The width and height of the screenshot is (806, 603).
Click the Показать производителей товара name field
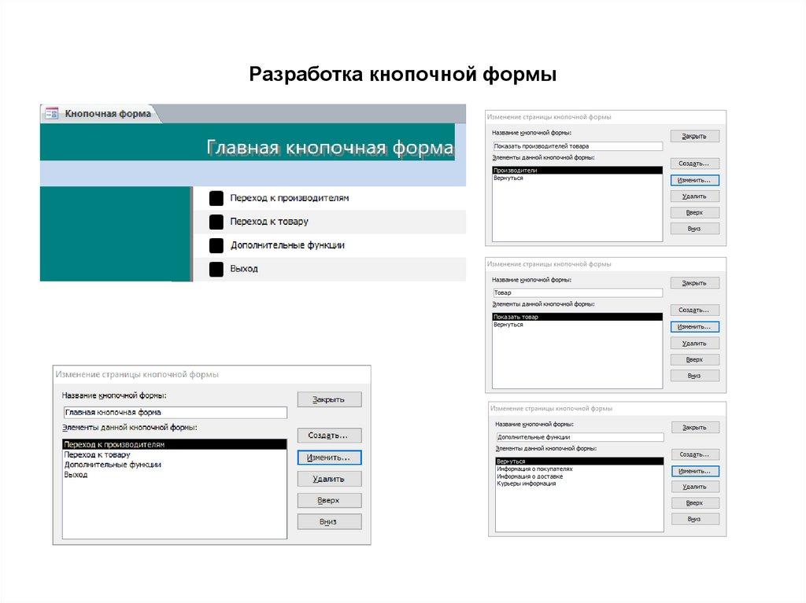(x=577, y=145)
